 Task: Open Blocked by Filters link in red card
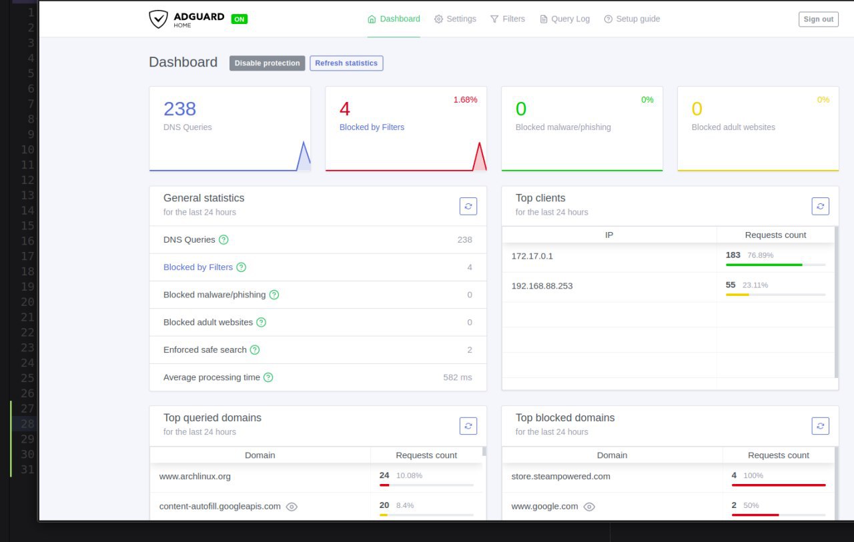(x=372, y=127)
